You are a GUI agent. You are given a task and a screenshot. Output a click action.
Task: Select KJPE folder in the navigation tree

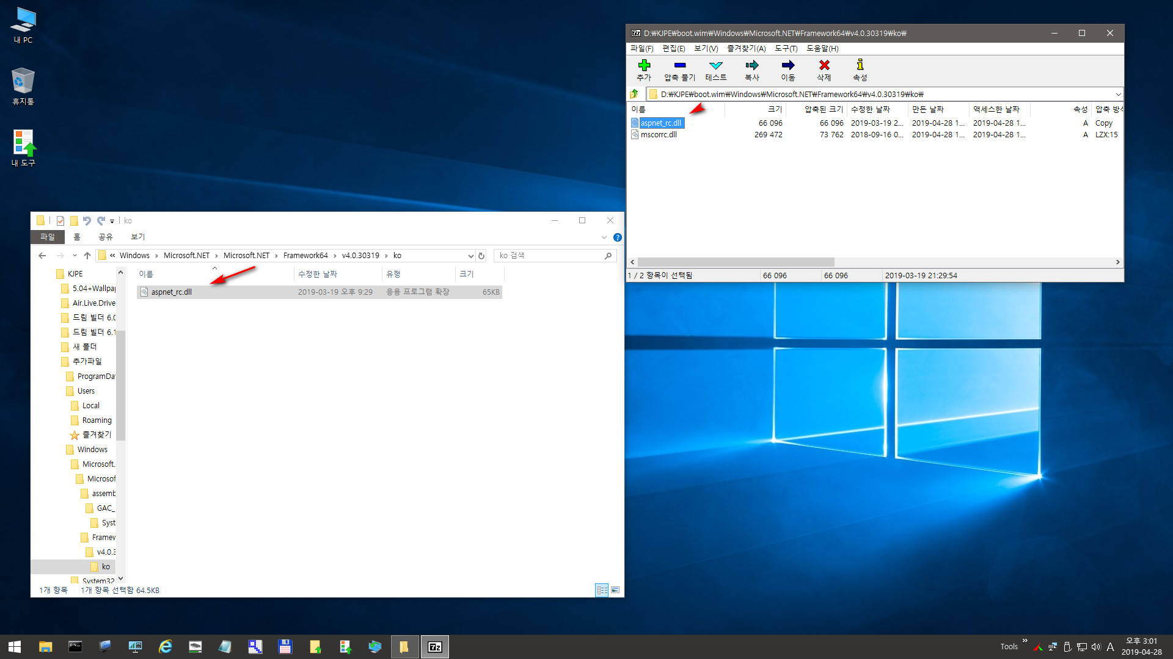tap(75, 274)
